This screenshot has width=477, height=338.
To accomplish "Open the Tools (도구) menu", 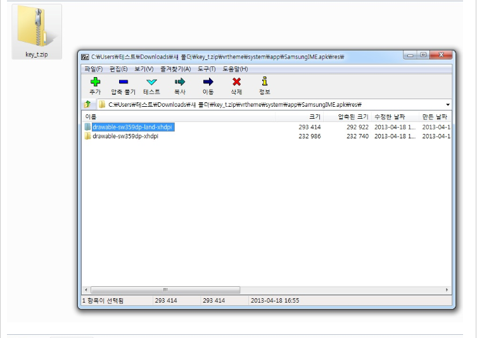I will (207, 69).
